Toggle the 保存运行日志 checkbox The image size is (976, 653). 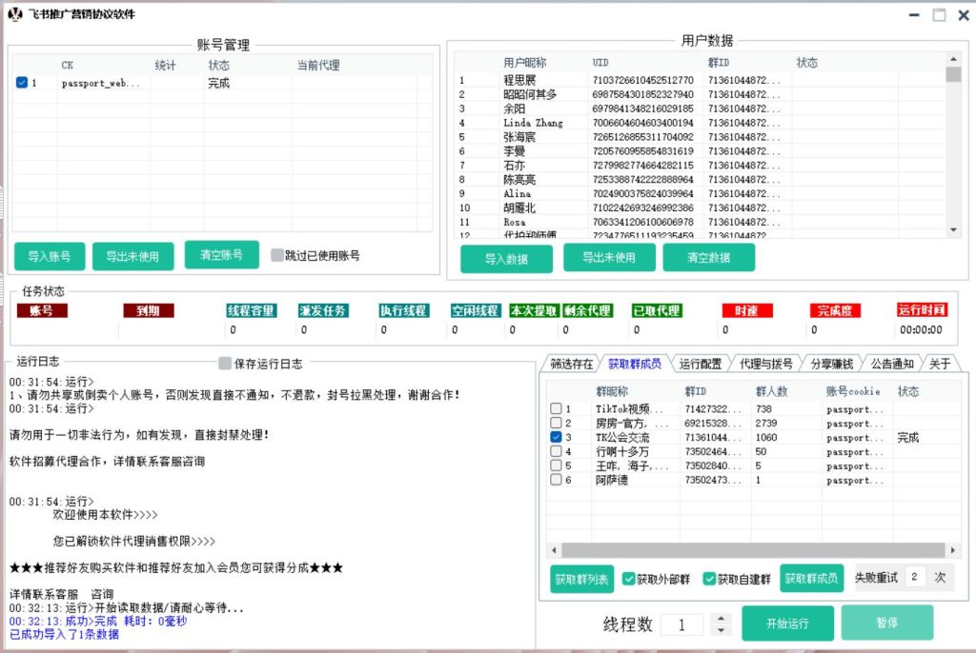point(222,364)
